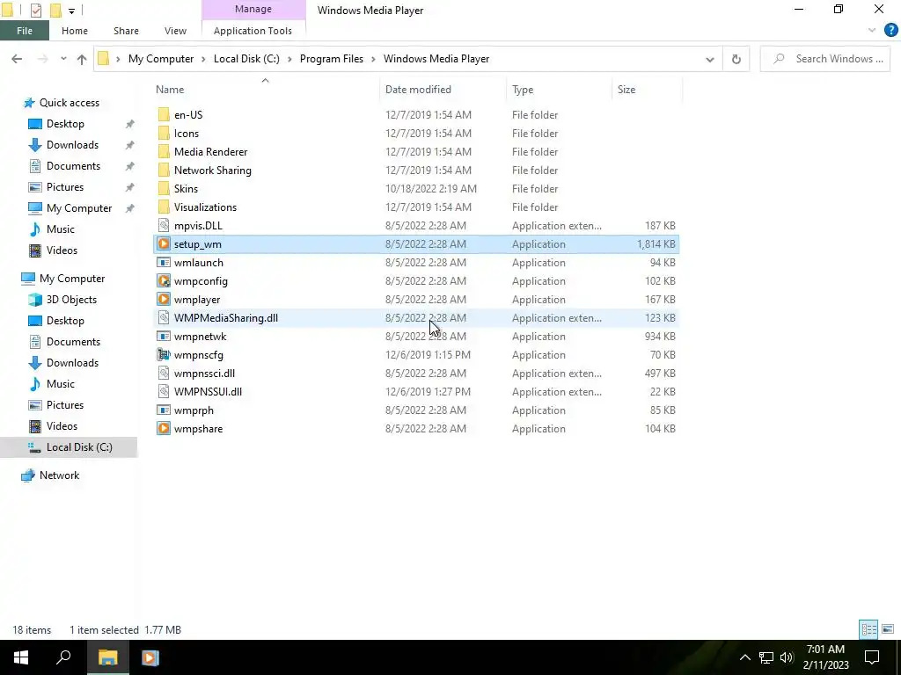Open pinned Pictures under Quick access
The height and width of the screenshot is (675, 901).
pos(65,187)
